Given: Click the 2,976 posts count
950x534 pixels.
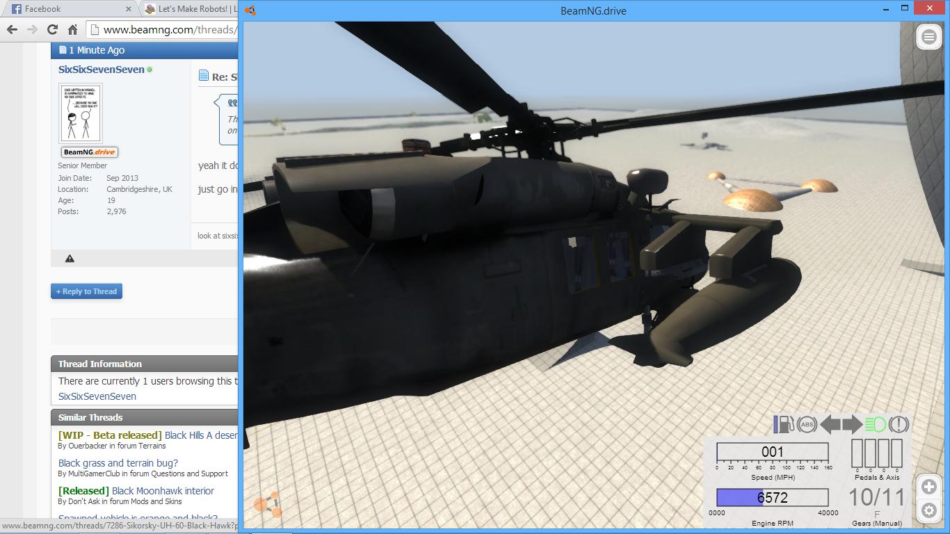Looking at the screenshot, I should tap(116, 211).
